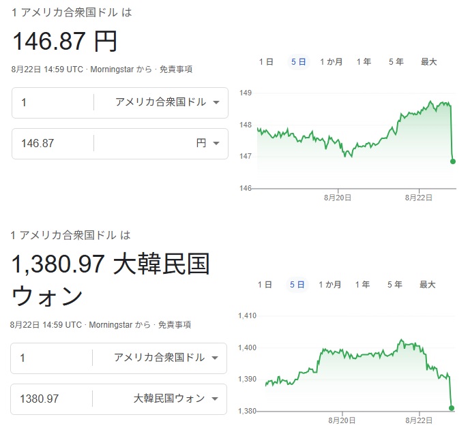470x434 pixels.
Task: Open the Korean won currency dropdown
Action: click(x=175, y=399)
